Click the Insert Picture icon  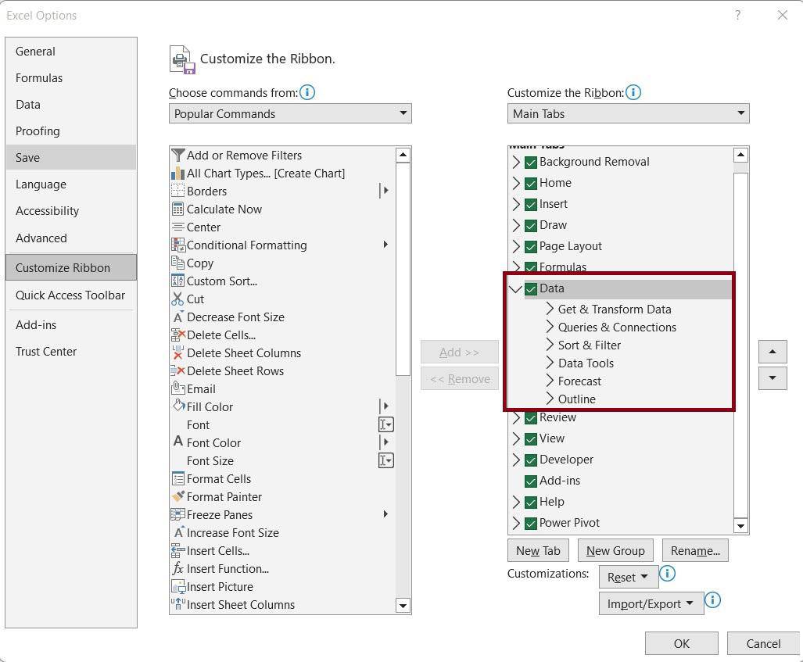click(x=177, y=586)
